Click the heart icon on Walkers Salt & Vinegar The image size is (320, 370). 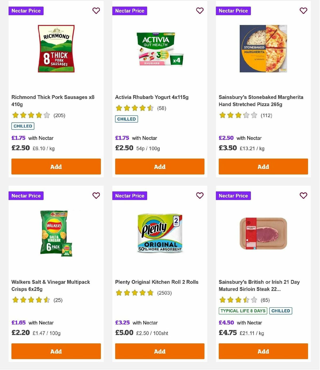click(96, 195)
